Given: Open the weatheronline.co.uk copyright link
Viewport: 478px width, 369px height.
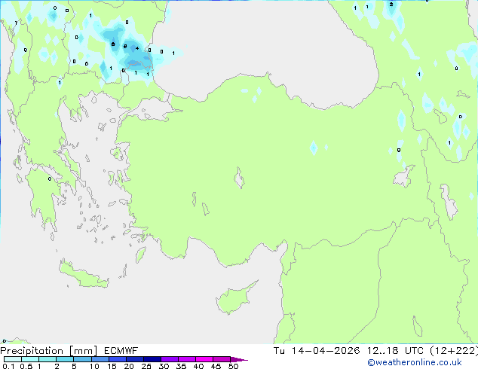Looking at the screenshot, I should [415, 362].
